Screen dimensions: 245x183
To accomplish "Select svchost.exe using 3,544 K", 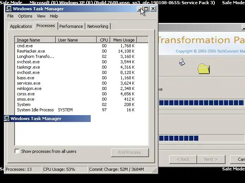I will [x=82, y=62].
